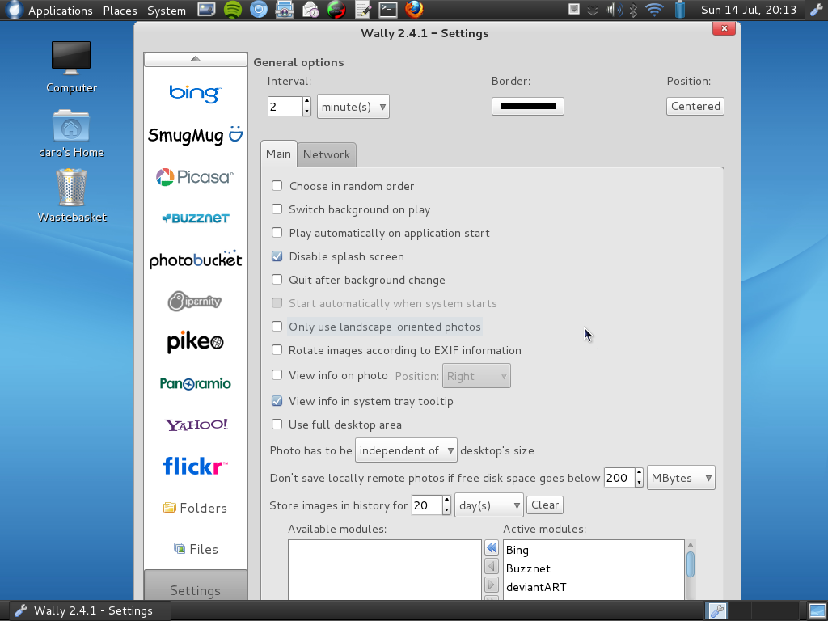Select the Pikeo module logo
The height and width of the screenshot is (621, 828).
click(x=195, y=342)
